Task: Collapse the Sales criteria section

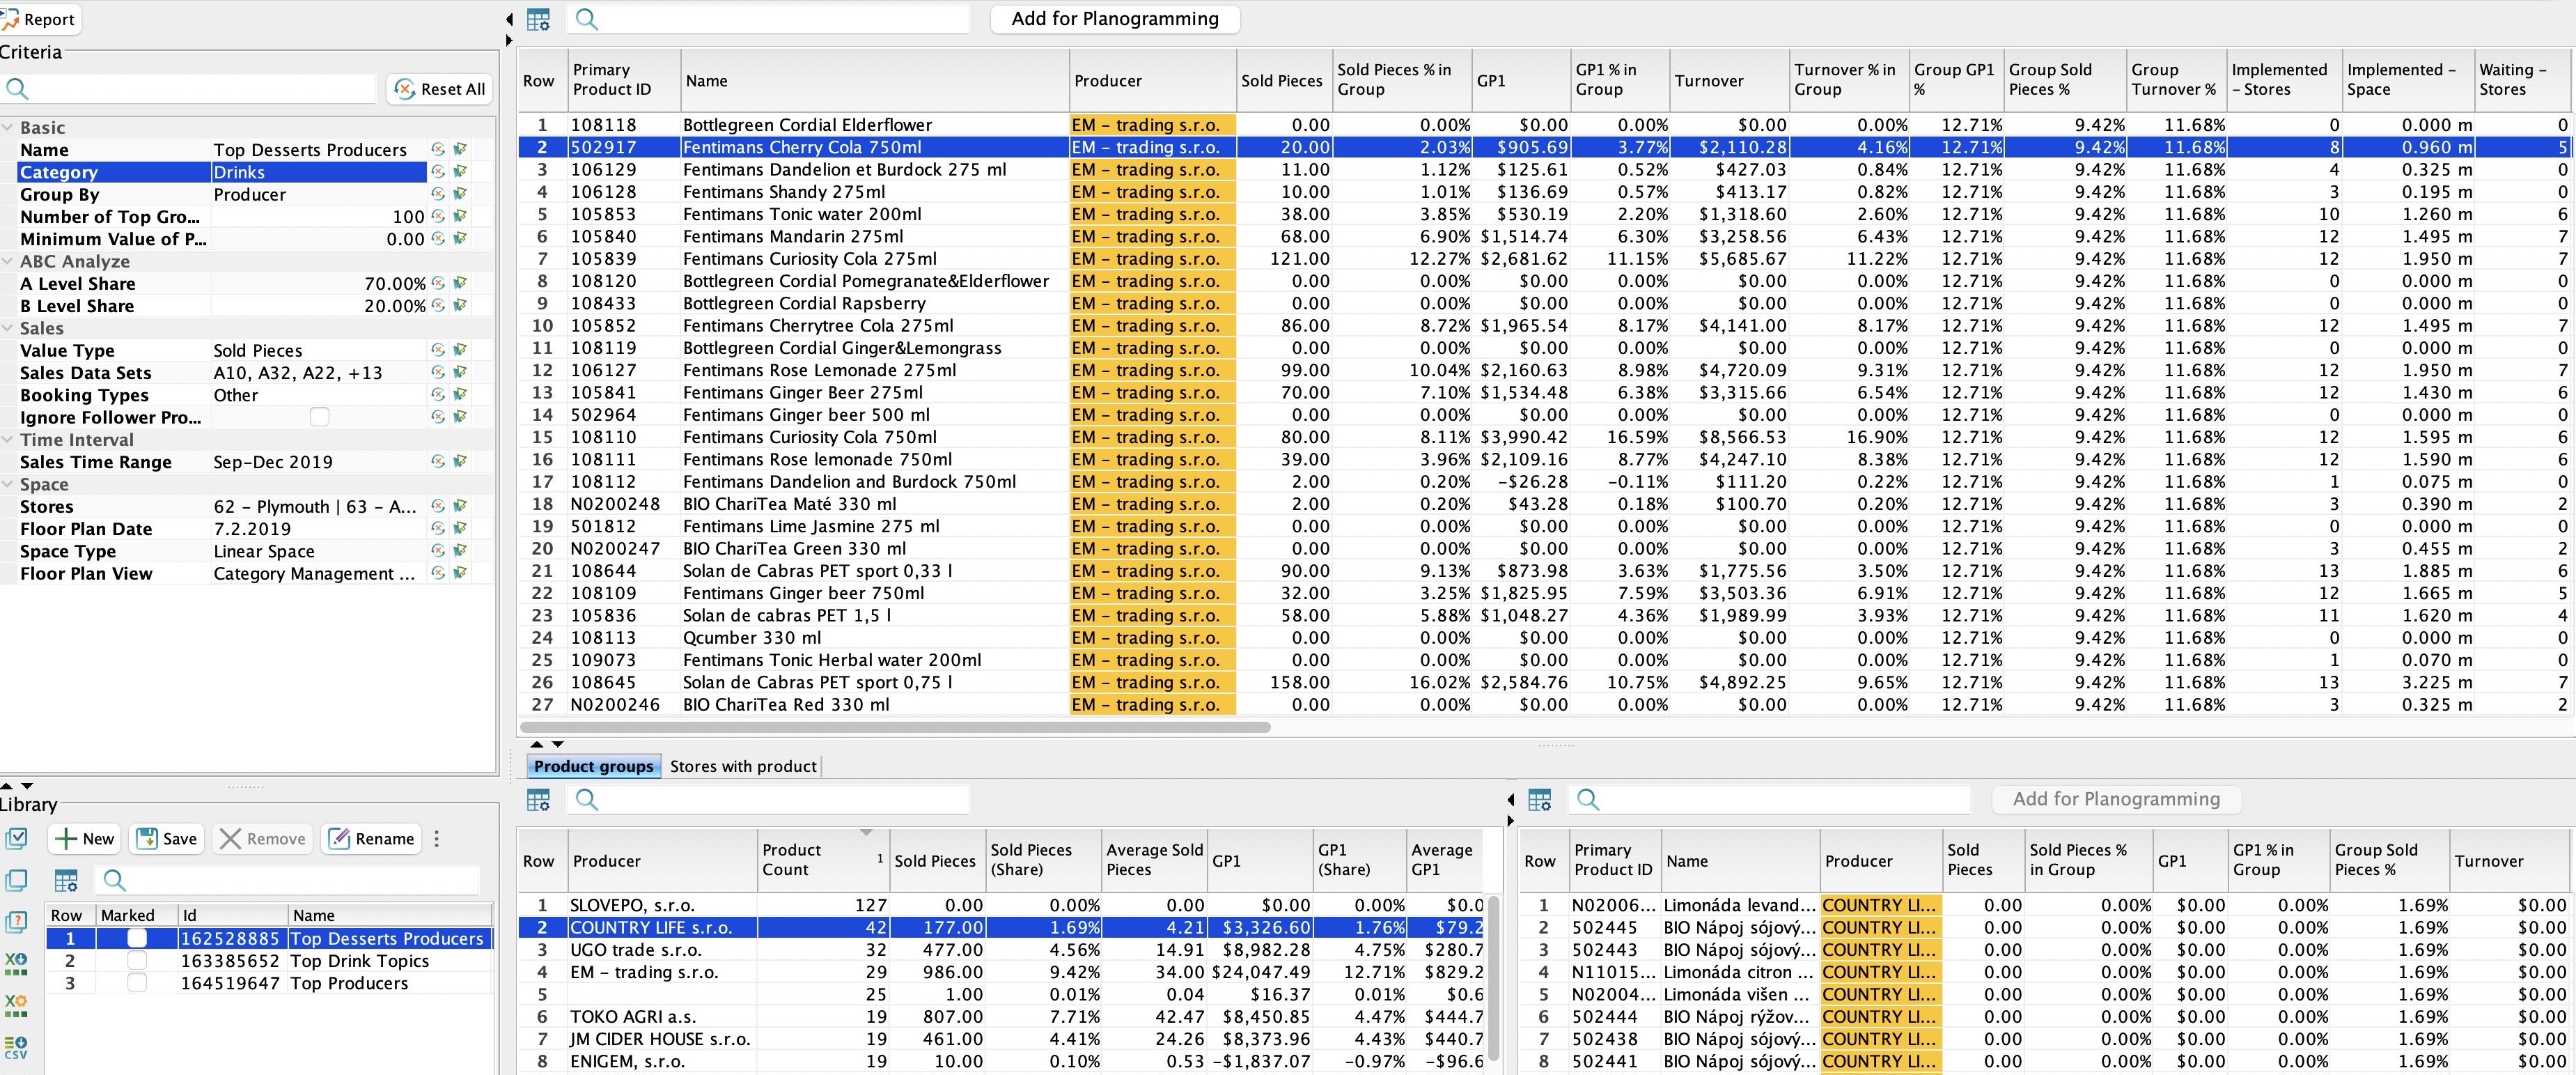Action: 8,328
